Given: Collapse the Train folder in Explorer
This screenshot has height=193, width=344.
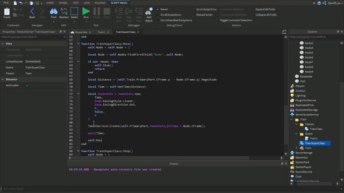Looking at the screenshot, I should pyautogui.click(x=291, y=120).
